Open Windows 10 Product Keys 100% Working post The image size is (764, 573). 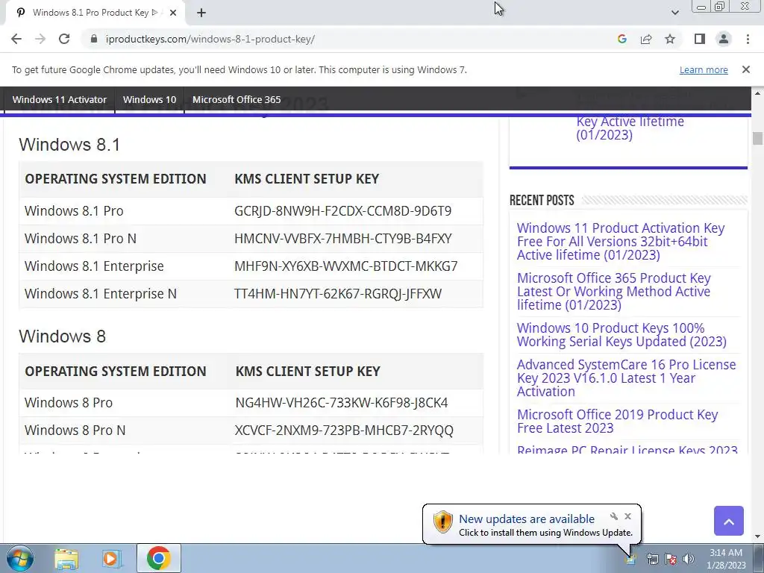pos(621,335)
